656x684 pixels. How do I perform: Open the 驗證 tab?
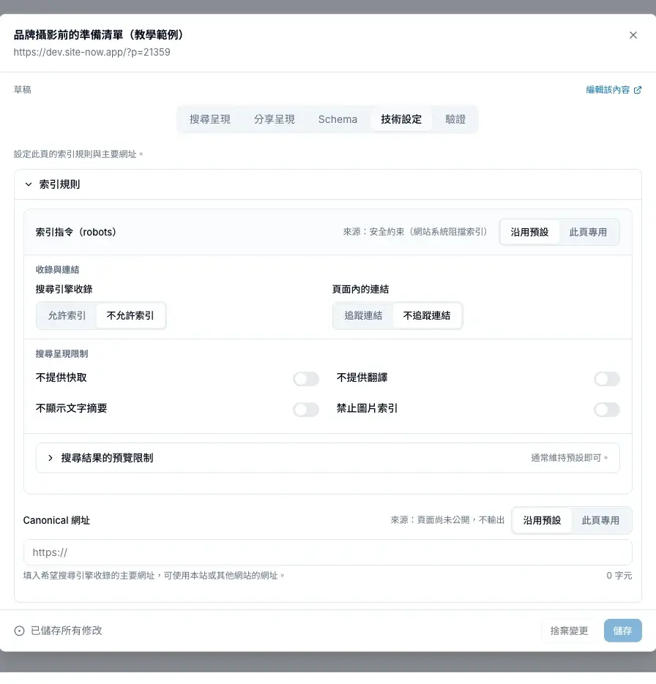(x=455, y=119)
